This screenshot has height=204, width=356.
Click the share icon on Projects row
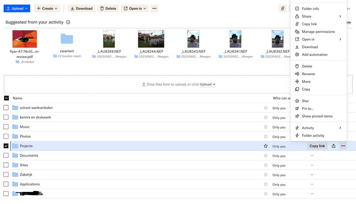click(333, 146)
